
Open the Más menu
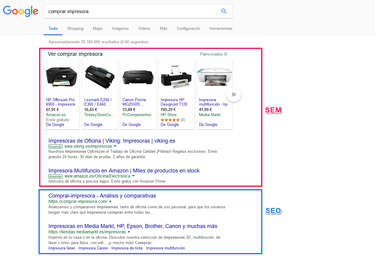tap(163, 29)
